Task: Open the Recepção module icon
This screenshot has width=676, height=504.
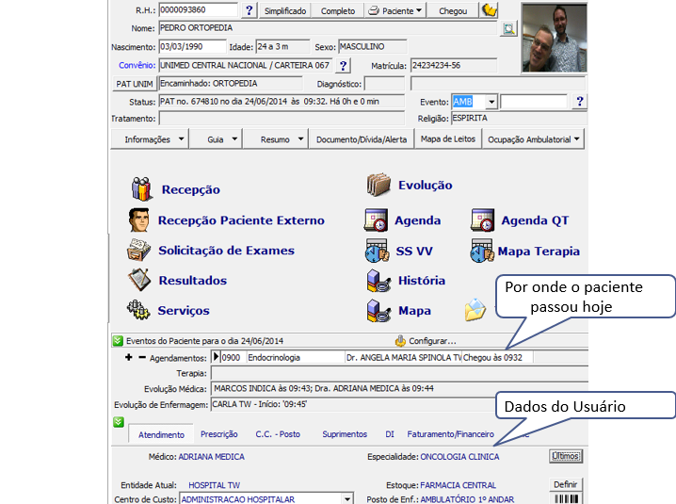Action: [x=142, y=189]
